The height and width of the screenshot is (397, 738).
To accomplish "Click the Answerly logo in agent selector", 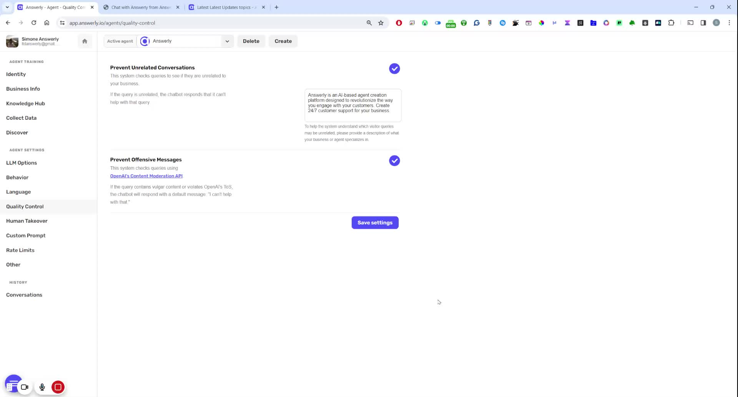I will (145, 41).
